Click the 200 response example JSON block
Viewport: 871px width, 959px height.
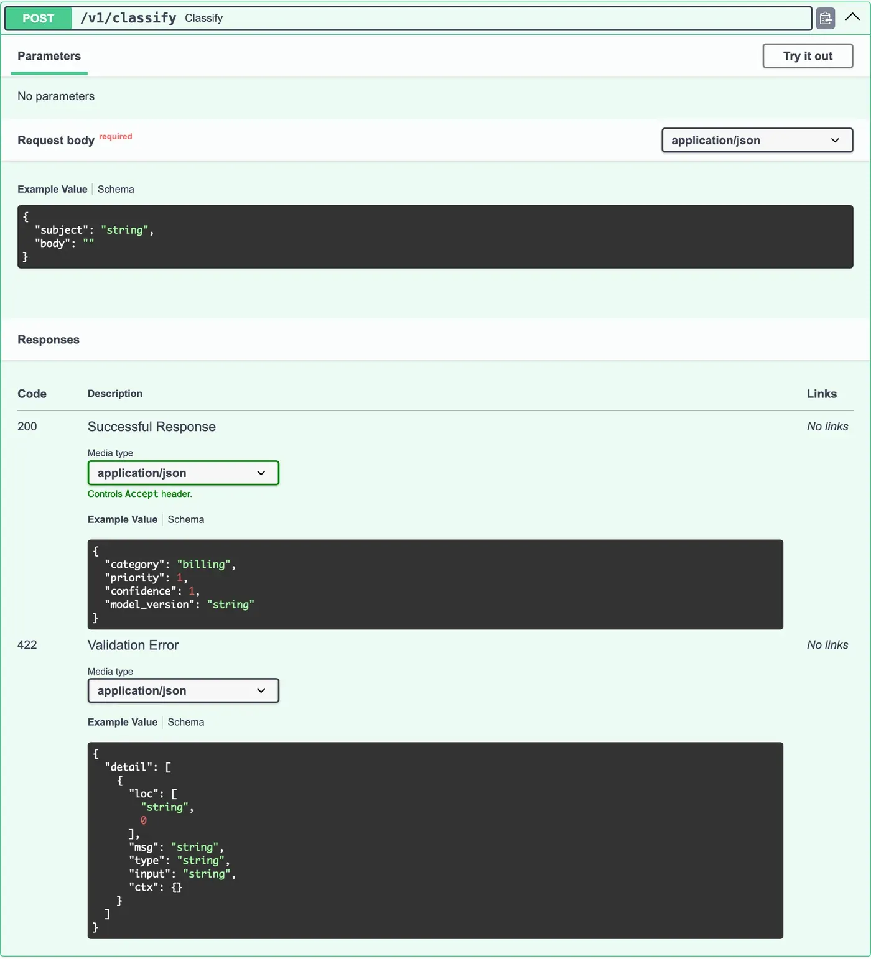[x=435, y=585]
